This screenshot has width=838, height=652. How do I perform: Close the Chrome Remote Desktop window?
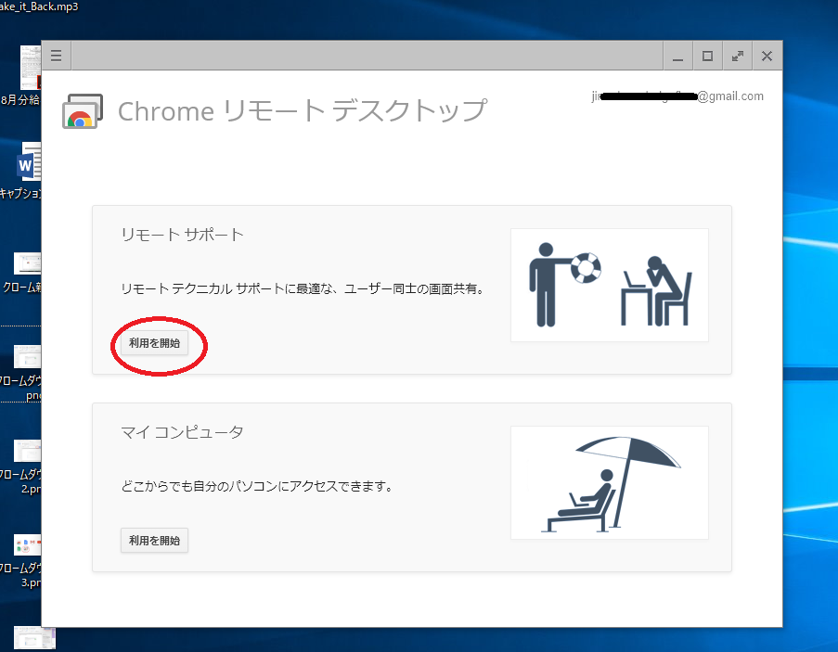point(767,56)
